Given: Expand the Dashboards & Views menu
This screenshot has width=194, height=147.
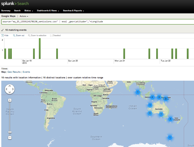Looking at the screenshot, I should tap(48, 11).
